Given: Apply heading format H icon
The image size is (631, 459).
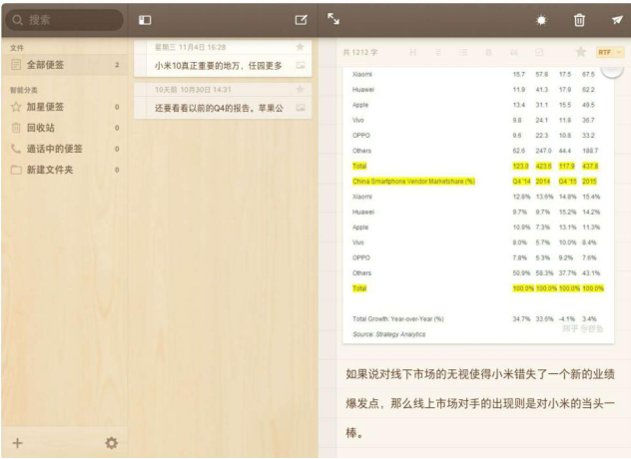Looking at the screenshot, I should click(x=412, y=52).
